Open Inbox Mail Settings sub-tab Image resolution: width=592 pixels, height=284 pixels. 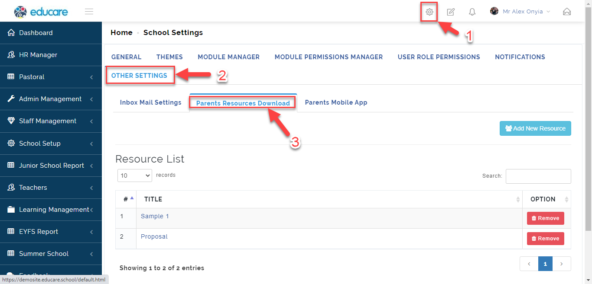(x=150, y=102)
